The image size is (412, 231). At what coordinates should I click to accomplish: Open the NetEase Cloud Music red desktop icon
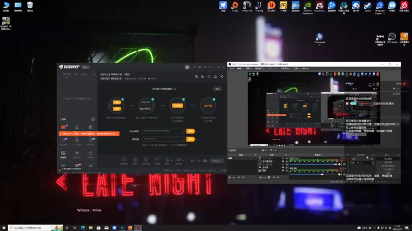pyautogui.click(x=404, y=6)
